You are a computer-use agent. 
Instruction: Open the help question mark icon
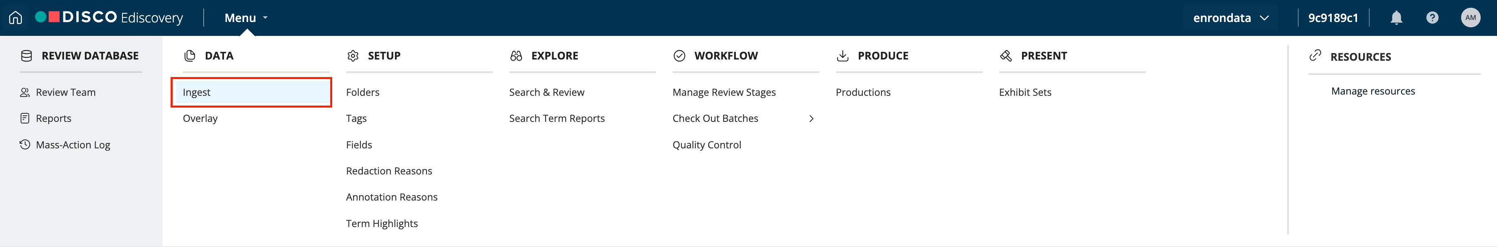[x=1432, y=18]
